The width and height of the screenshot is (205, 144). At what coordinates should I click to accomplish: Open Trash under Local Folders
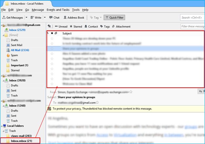coord(12,131)
